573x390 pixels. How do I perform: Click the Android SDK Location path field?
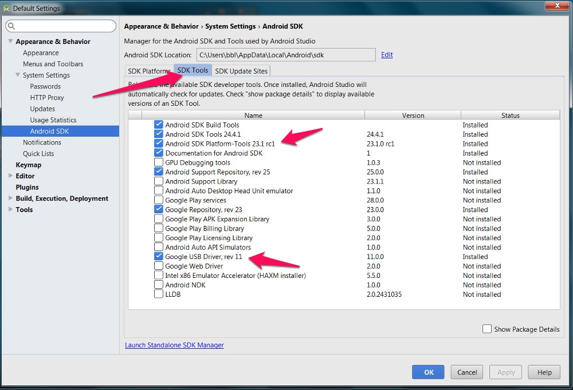click(286, 55)
